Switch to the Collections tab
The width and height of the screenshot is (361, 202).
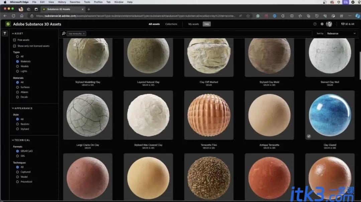[x=171, y=24]
